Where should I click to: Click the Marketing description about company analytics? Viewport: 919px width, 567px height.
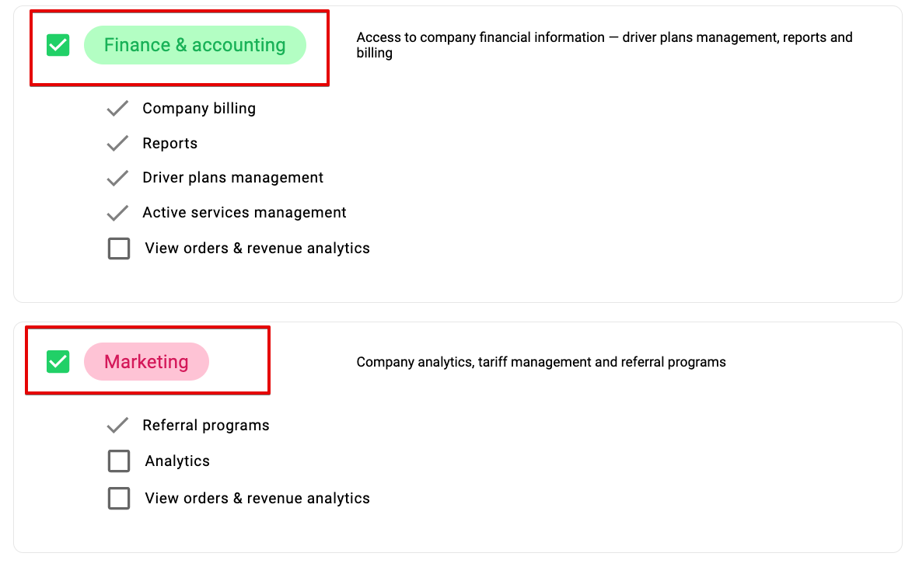click(x=541, y=362)
